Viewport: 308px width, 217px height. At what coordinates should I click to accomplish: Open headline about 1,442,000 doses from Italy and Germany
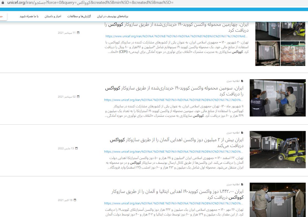[177, 194]
